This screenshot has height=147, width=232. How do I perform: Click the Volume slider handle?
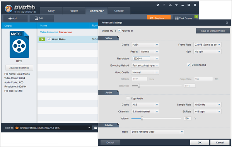142,118
